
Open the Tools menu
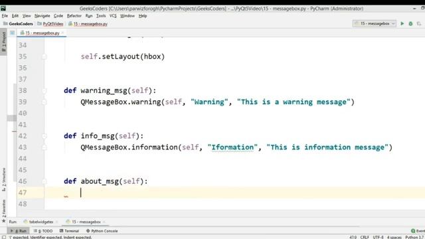101,16
